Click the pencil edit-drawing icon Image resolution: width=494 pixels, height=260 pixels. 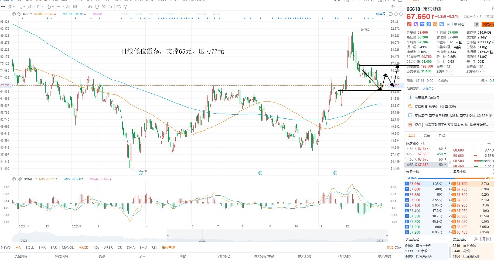click(83, 7)
